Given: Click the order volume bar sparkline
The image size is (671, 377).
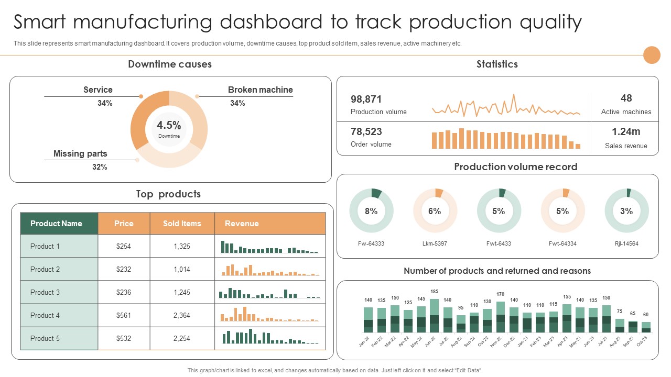Looking at the screenshot, I should tap(506, 139).
